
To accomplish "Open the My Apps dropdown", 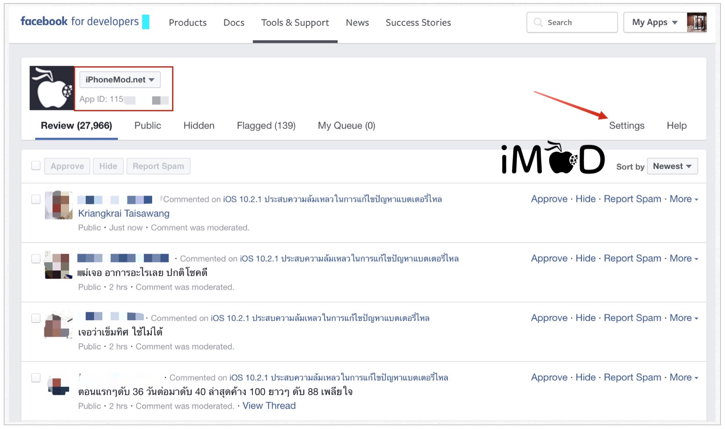I will 654,22.
